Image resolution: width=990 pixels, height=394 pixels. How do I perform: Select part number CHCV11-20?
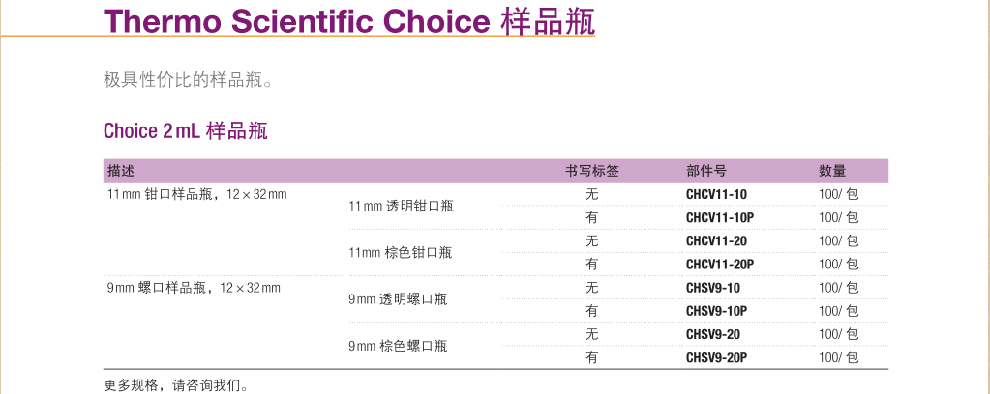click(x=717, y=240)
